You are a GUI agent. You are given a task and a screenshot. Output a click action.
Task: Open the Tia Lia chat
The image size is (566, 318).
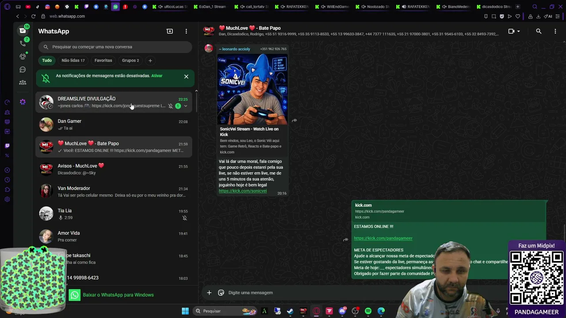(114, 214)
